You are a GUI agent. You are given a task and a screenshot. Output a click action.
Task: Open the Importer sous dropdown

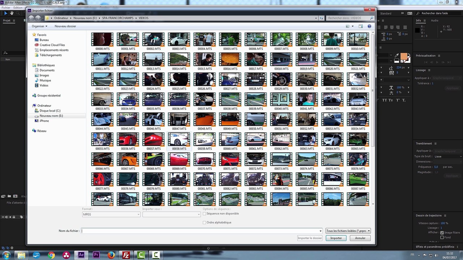click(171, 214)
